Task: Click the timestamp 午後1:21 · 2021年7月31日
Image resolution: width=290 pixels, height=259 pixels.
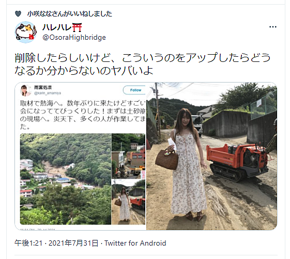Action: (x=56, y=243)
